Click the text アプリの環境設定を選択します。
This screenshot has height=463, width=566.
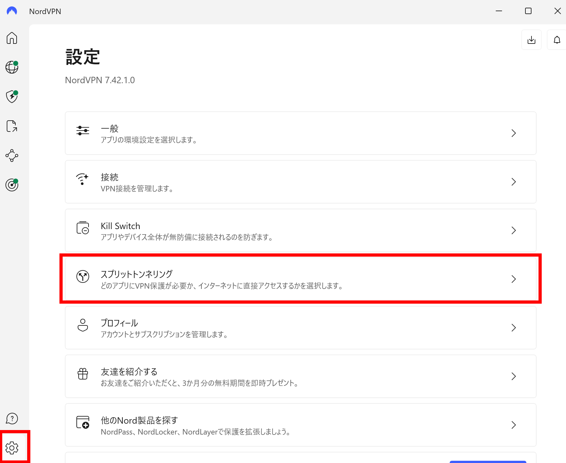(149, 140)
